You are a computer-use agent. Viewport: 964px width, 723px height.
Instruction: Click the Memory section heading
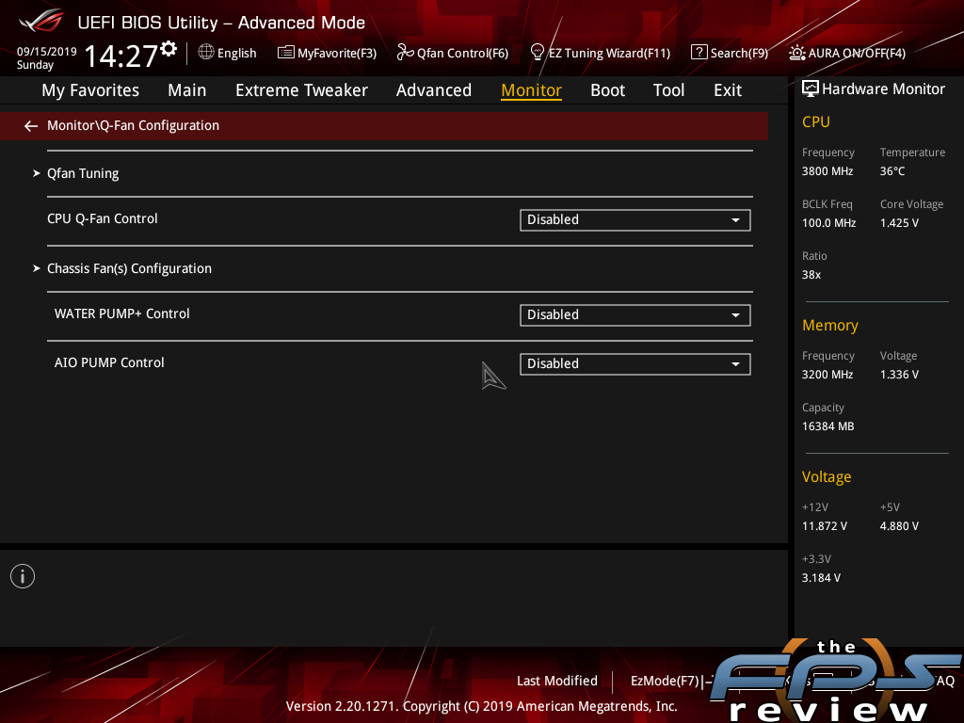click(x=830, y=325)
